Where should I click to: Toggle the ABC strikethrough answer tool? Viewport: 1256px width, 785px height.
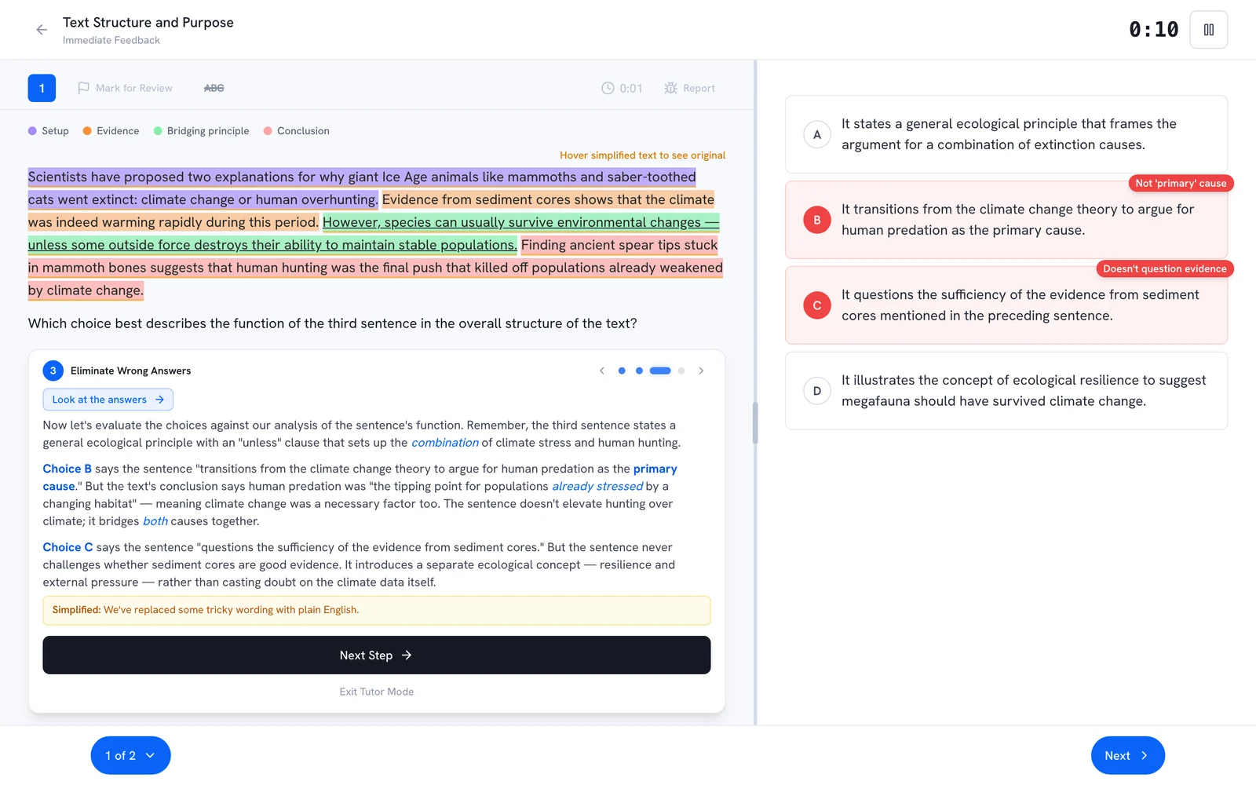pyautogui.click(x=214, y=88)
